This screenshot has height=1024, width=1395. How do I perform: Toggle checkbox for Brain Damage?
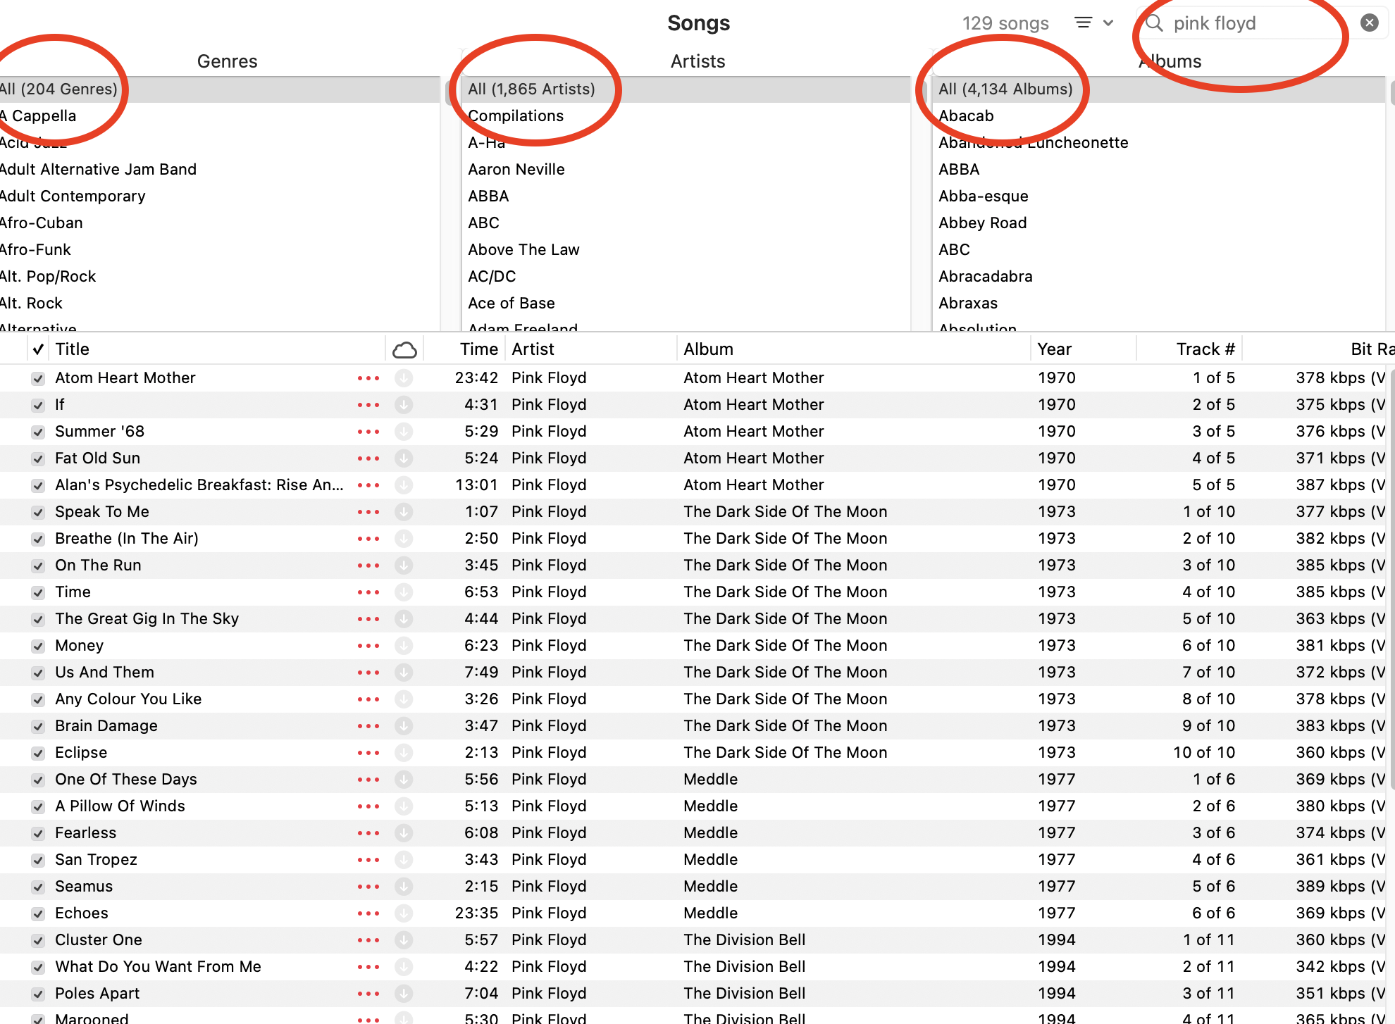point(38,726)
